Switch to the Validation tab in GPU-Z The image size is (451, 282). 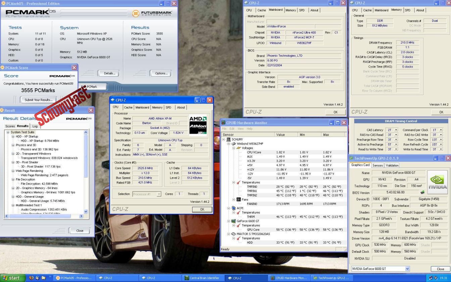point(392,165)
